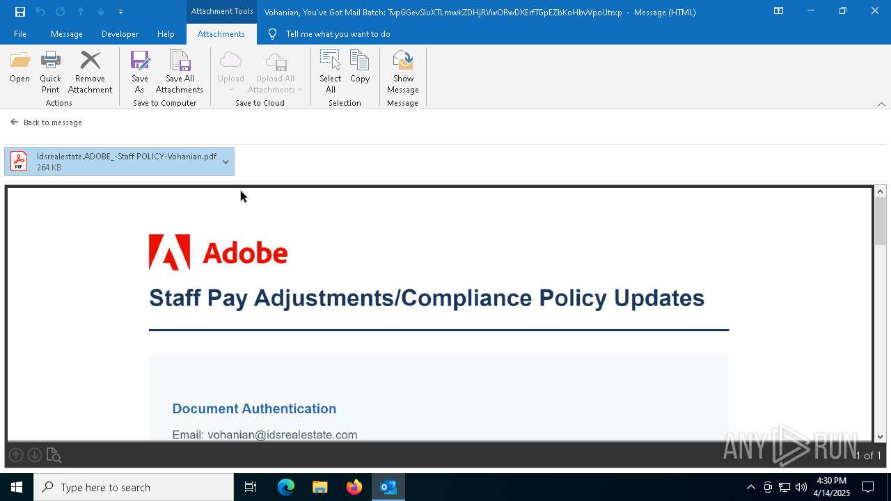Click Back to message link
The height and width of the screenshot is (501, 891).
pyautogui.click(x=47, y=122)
